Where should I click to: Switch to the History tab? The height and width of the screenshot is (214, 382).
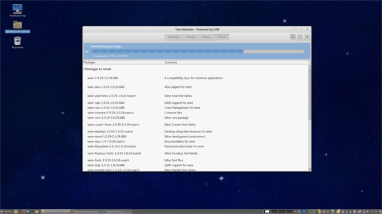coord(206,37)
